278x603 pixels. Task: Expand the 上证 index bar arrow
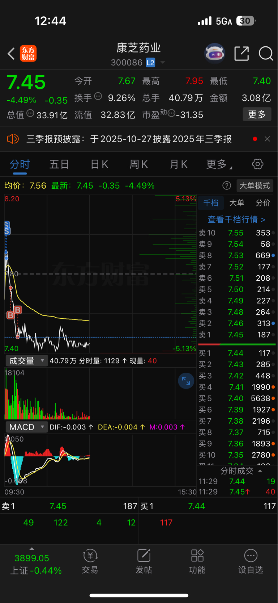point(32,549)
